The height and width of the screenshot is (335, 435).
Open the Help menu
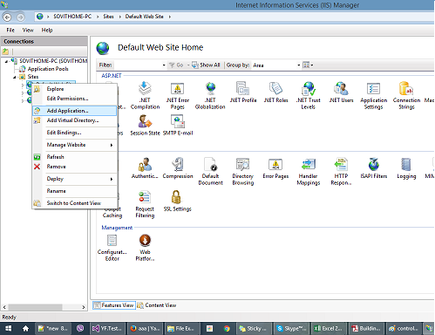pyautogui.click(x=47, y=31)
